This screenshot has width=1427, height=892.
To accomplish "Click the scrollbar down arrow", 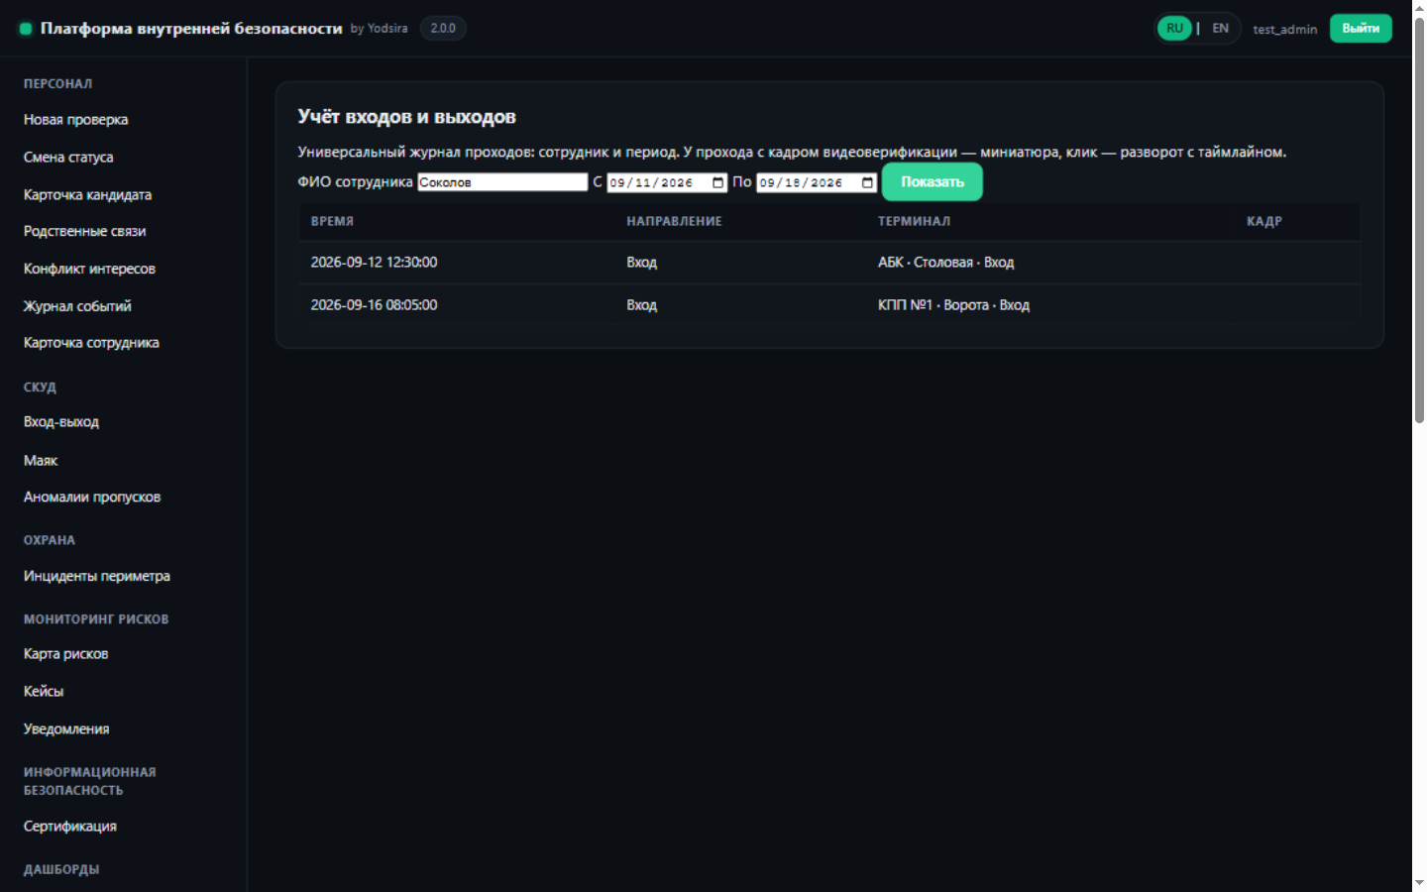I will [1419, 882].
